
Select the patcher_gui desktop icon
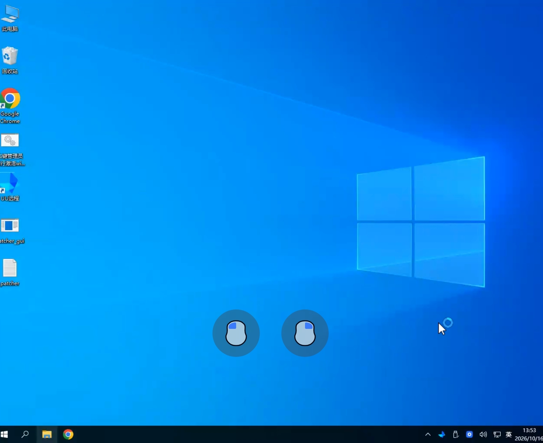tap(12, 231)
